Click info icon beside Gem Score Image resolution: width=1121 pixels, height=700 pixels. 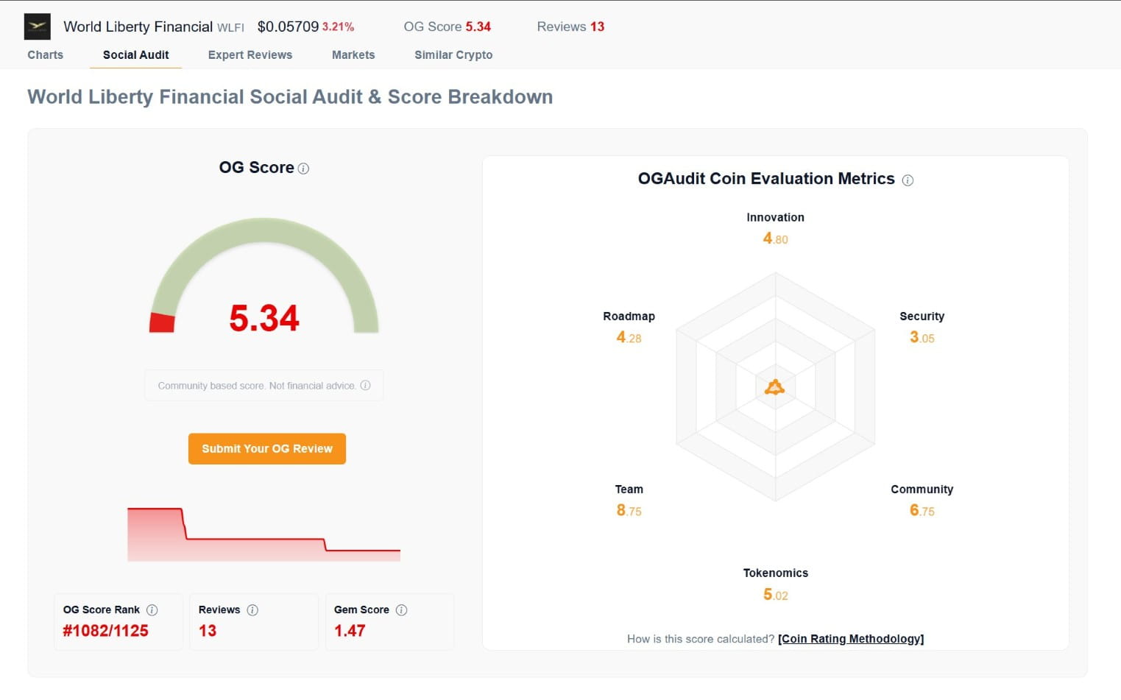[401, 610]
